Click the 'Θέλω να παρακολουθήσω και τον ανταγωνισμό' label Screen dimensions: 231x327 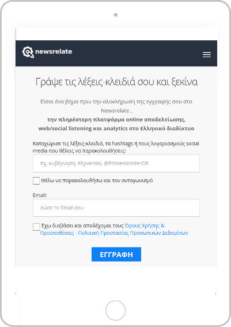97,181
